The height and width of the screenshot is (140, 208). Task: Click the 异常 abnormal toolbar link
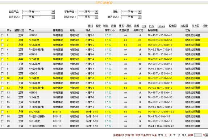121,26
